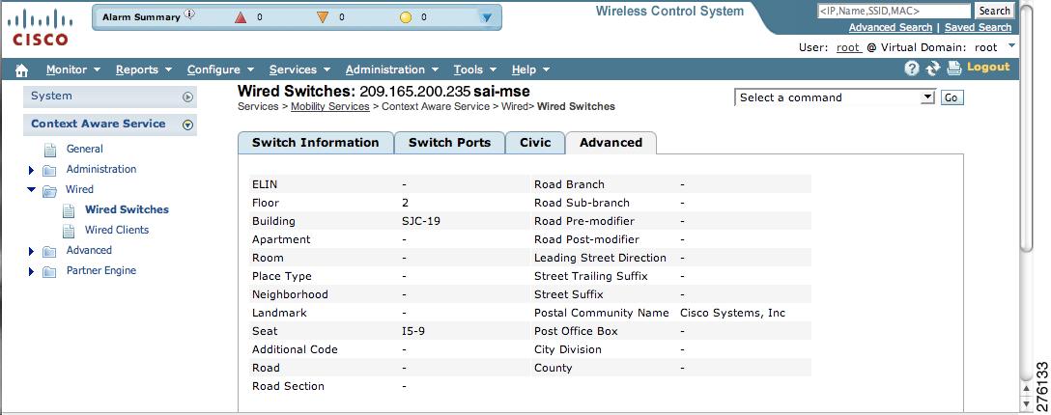Click the Leading Street Direction label
1051x415 pixels.
coord(600,258)
